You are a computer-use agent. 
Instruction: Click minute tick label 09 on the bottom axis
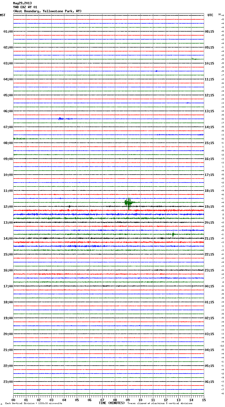click(128, 400)
